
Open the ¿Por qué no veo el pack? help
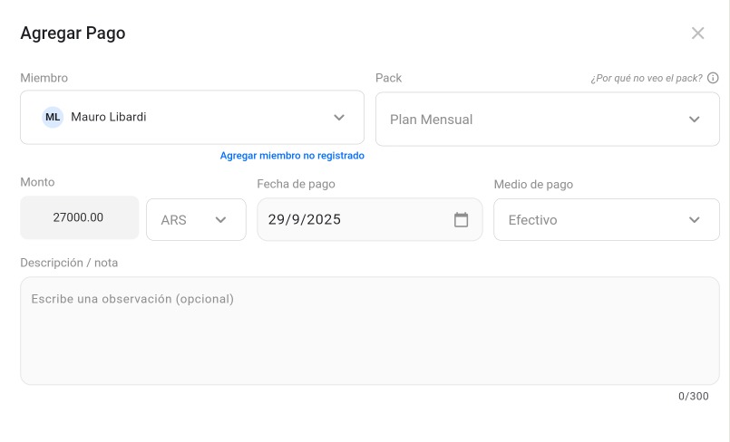pyautogui.click(x=647, y=78)
